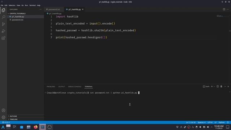231x130 pixels.
Task: Open OBS Studio from the taskbar
Action: coord(49,127)
